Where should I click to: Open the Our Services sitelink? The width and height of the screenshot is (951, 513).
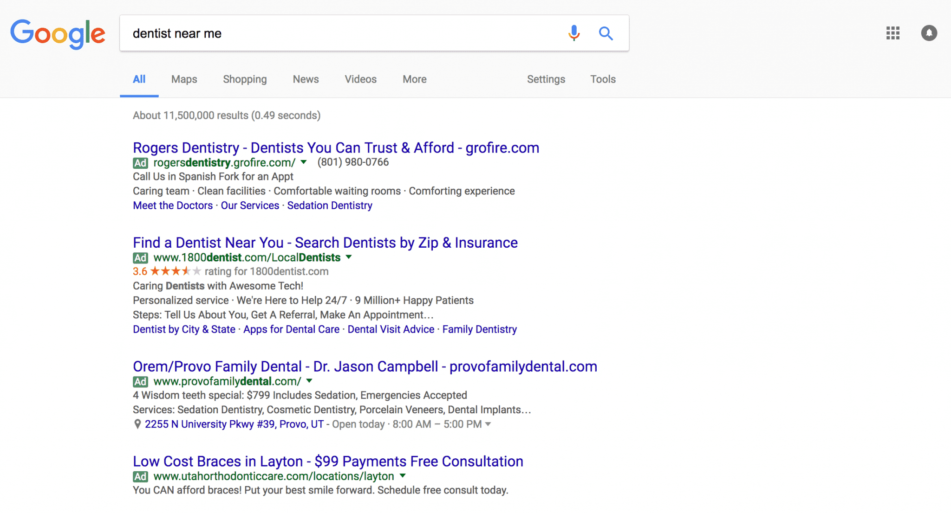[x=250, y=205]
